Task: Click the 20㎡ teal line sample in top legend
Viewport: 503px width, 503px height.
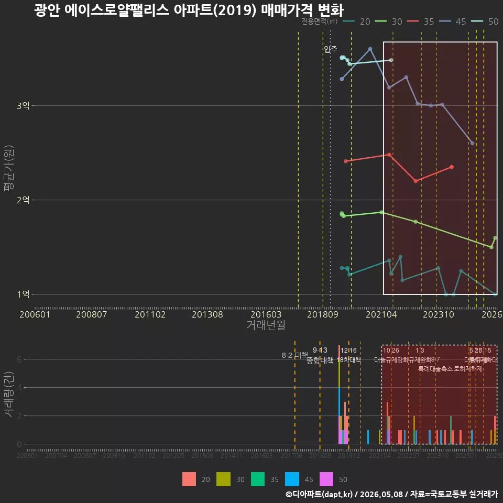Action: coord(349,21)
